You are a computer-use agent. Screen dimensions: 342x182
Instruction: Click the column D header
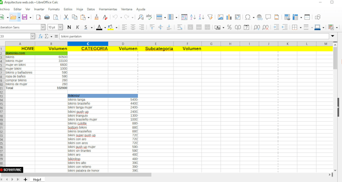coord(123,44)
